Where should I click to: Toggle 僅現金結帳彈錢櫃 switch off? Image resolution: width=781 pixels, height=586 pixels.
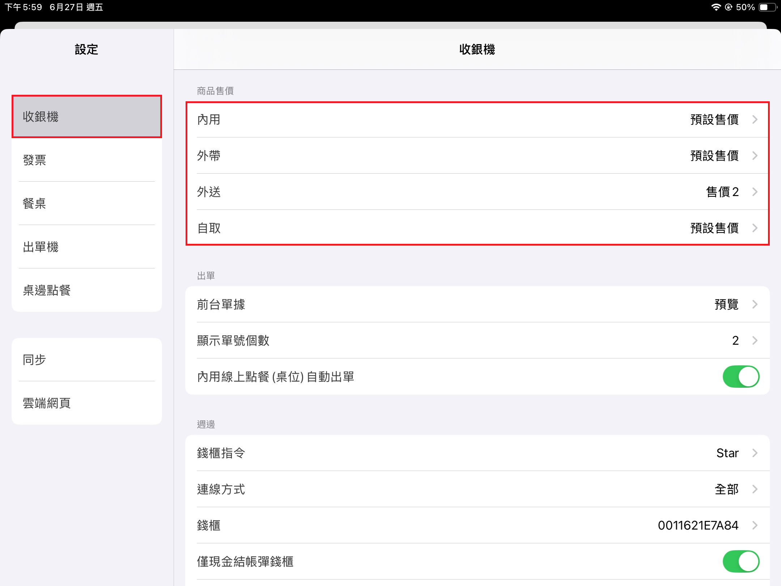(740, 561)
